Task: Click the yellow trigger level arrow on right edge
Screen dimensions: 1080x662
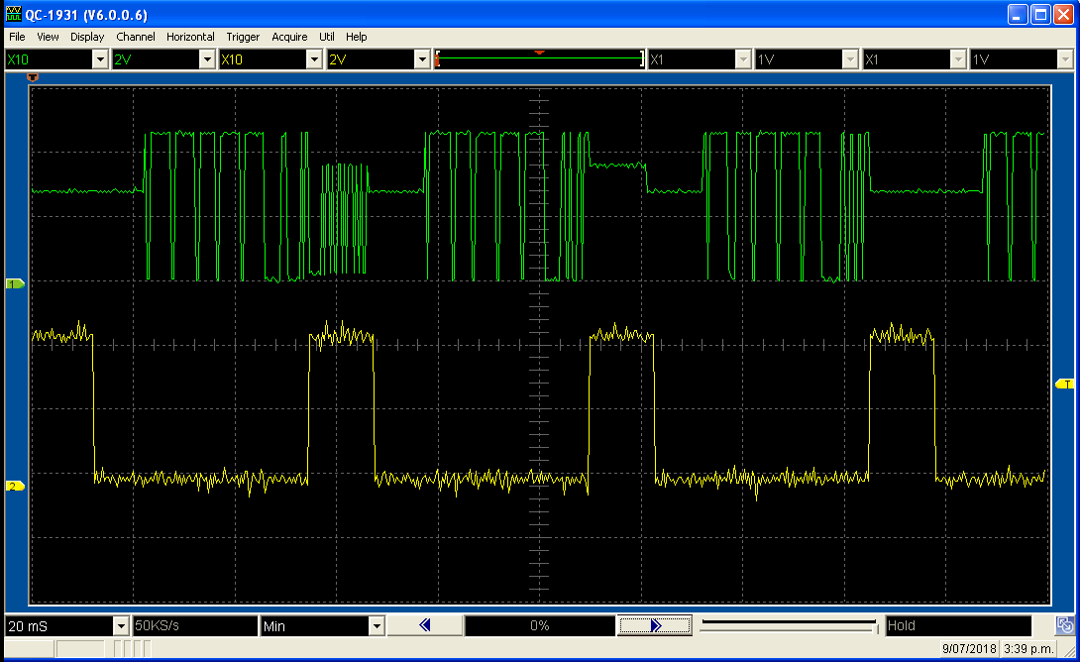Action: coord(1065,382)
